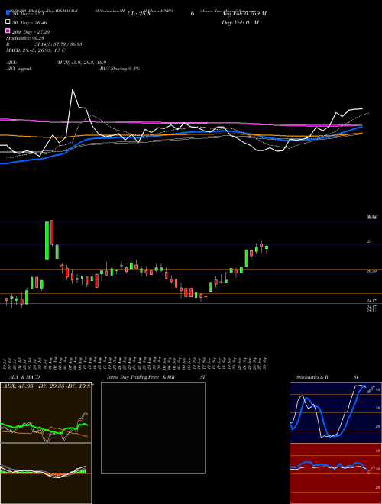This screenshot has height=504, width=382.
Task: Click the blue 20 Day legend swatch
Action: (8, 12)
